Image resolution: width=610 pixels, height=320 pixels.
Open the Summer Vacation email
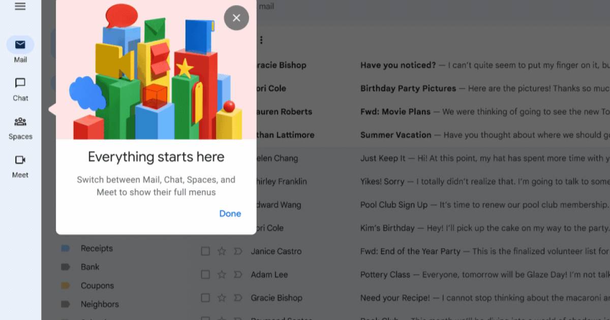395,135
